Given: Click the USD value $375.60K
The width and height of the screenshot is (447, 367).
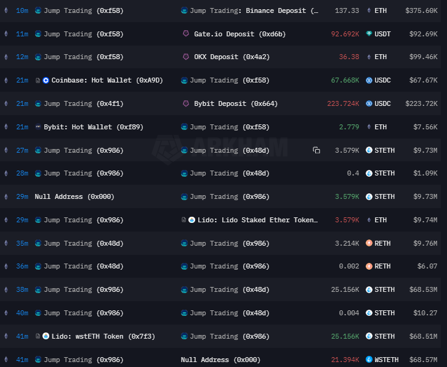Looking at the screenshot, I should coord(421,11).
